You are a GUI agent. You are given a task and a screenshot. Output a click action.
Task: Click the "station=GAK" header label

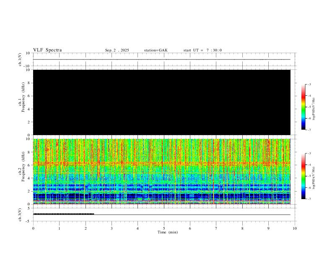tap(156, 50)
